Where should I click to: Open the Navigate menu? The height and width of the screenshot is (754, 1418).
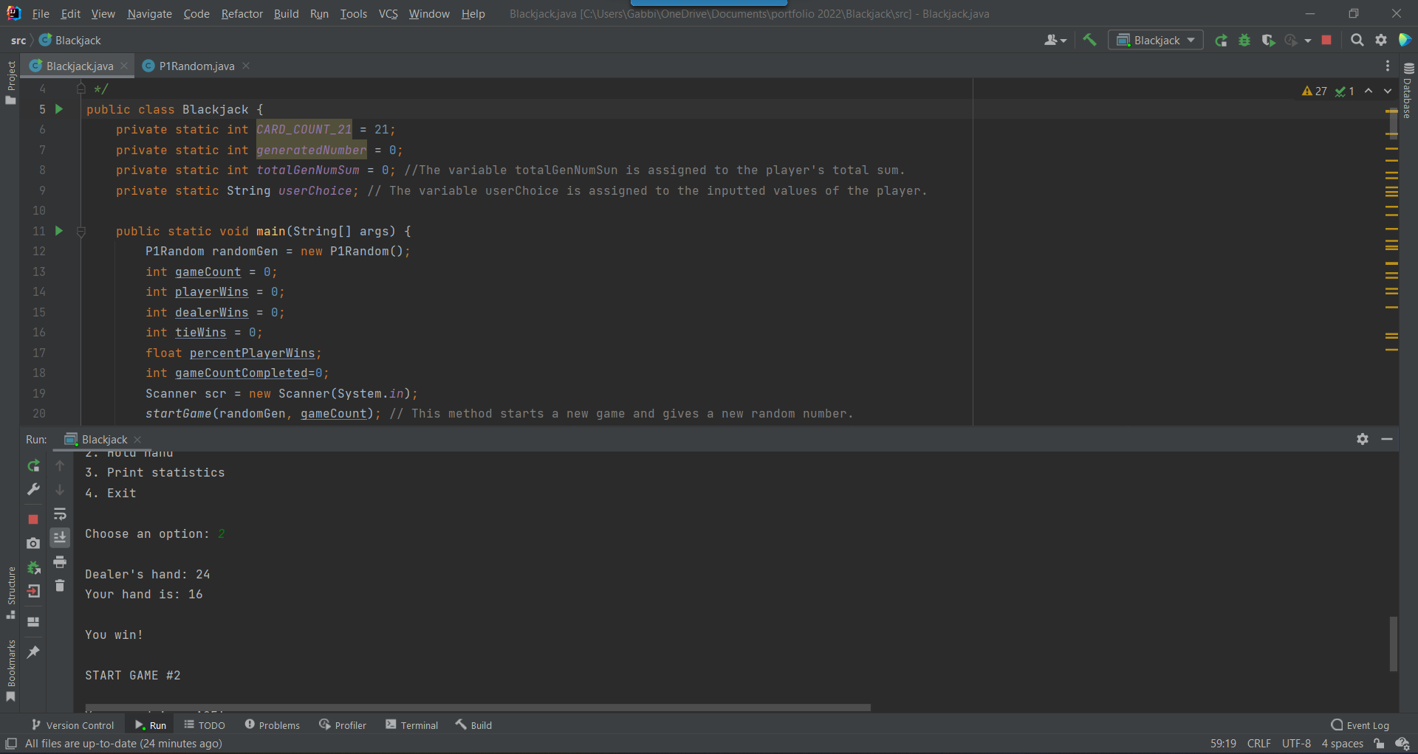149,13
